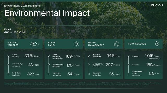Select the Electric Vehicles header card
This screenshot has height=93, width=167.
[23, 44]
